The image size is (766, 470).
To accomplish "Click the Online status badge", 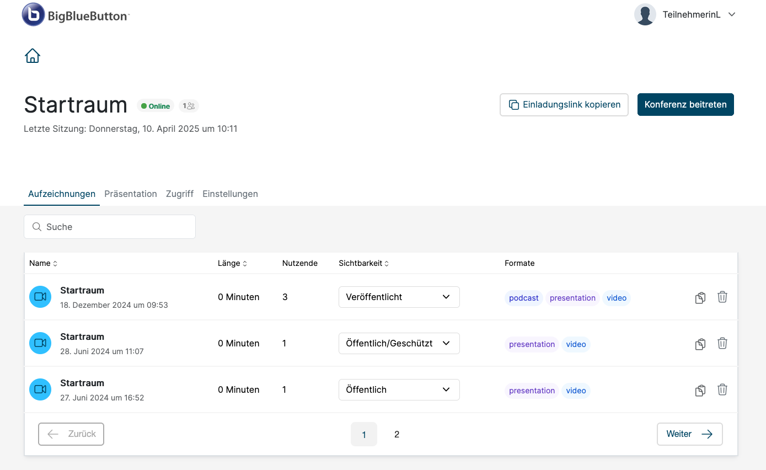I will [x=156, y=106].
